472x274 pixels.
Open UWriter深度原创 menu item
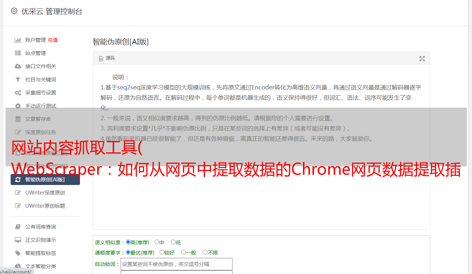coord(45,193)
